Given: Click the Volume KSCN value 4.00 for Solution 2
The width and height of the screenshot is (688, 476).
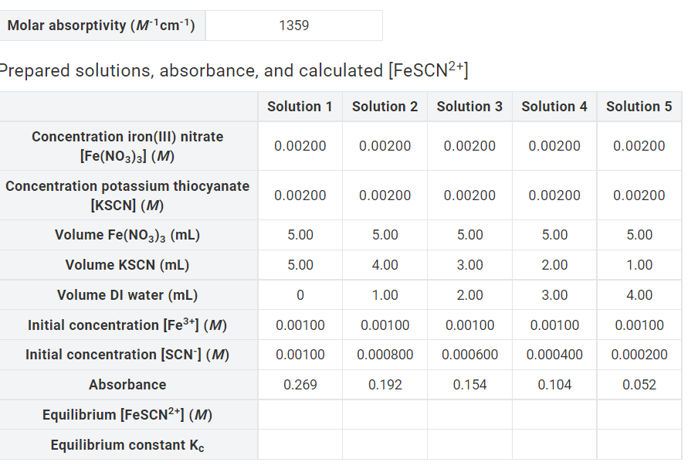Looking at the screenshot, I should coord(385,264).
